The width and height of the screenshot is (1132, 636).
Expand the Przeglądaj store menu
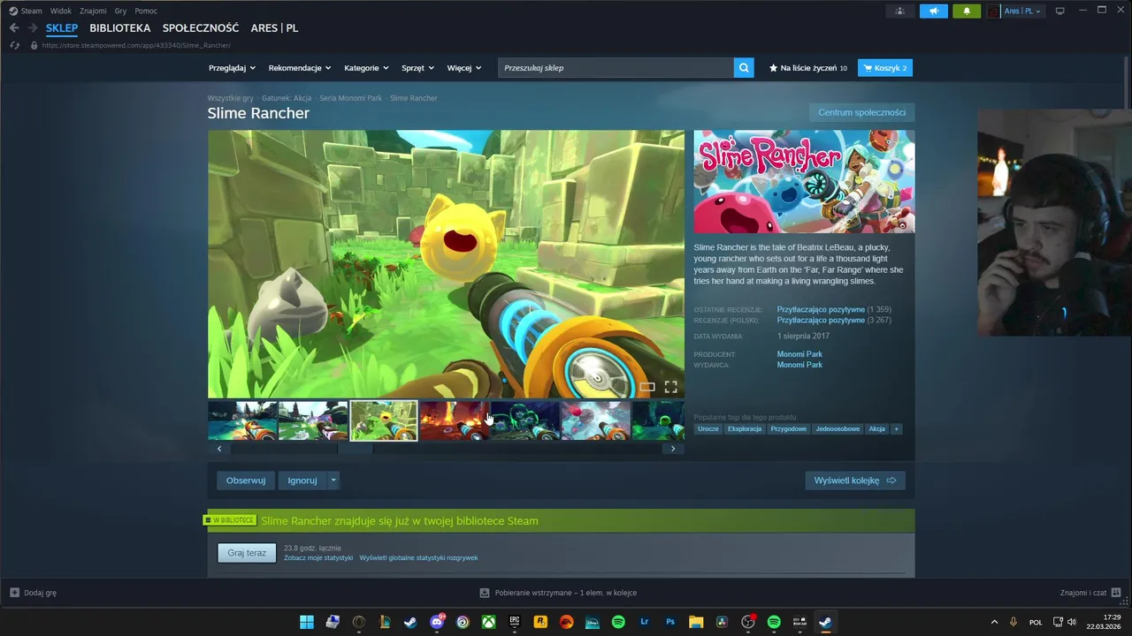click(232, 68)
